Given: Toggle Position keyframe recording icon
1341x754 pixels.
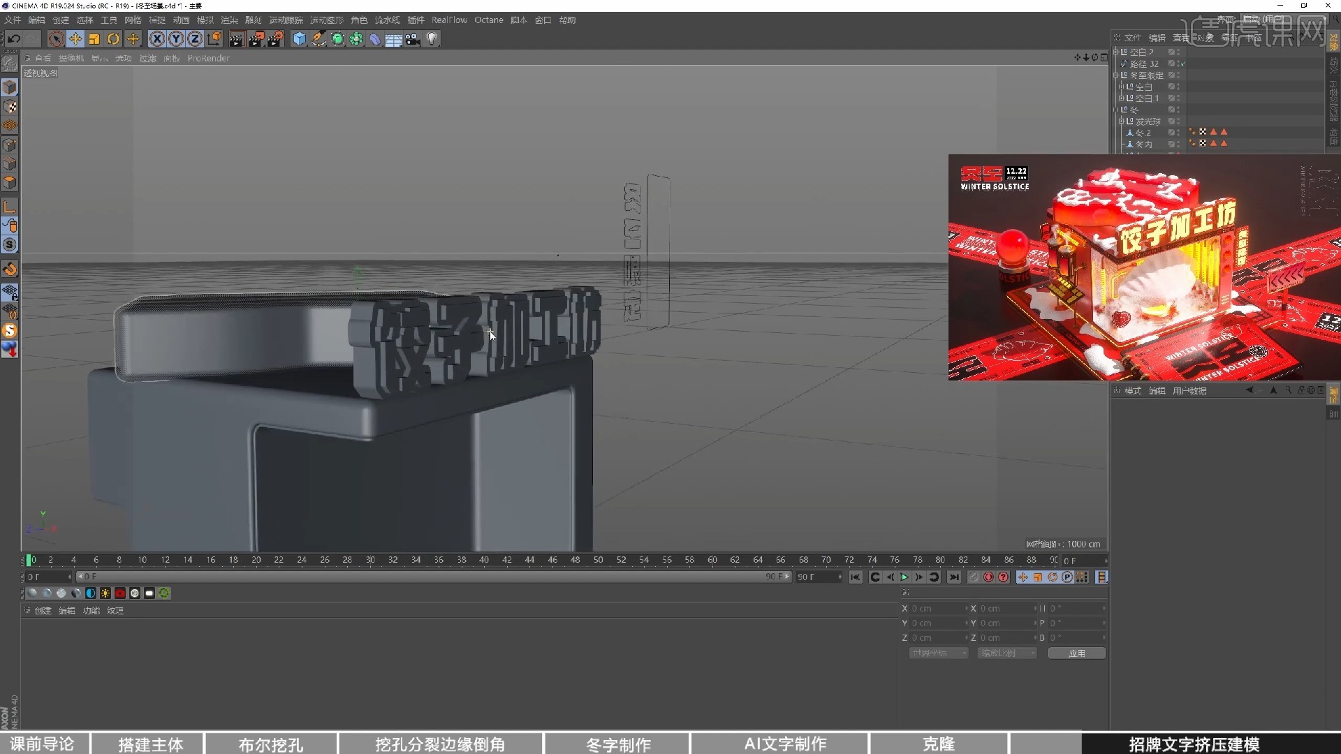Looking at the screenshot, I should coord(1023,577).
